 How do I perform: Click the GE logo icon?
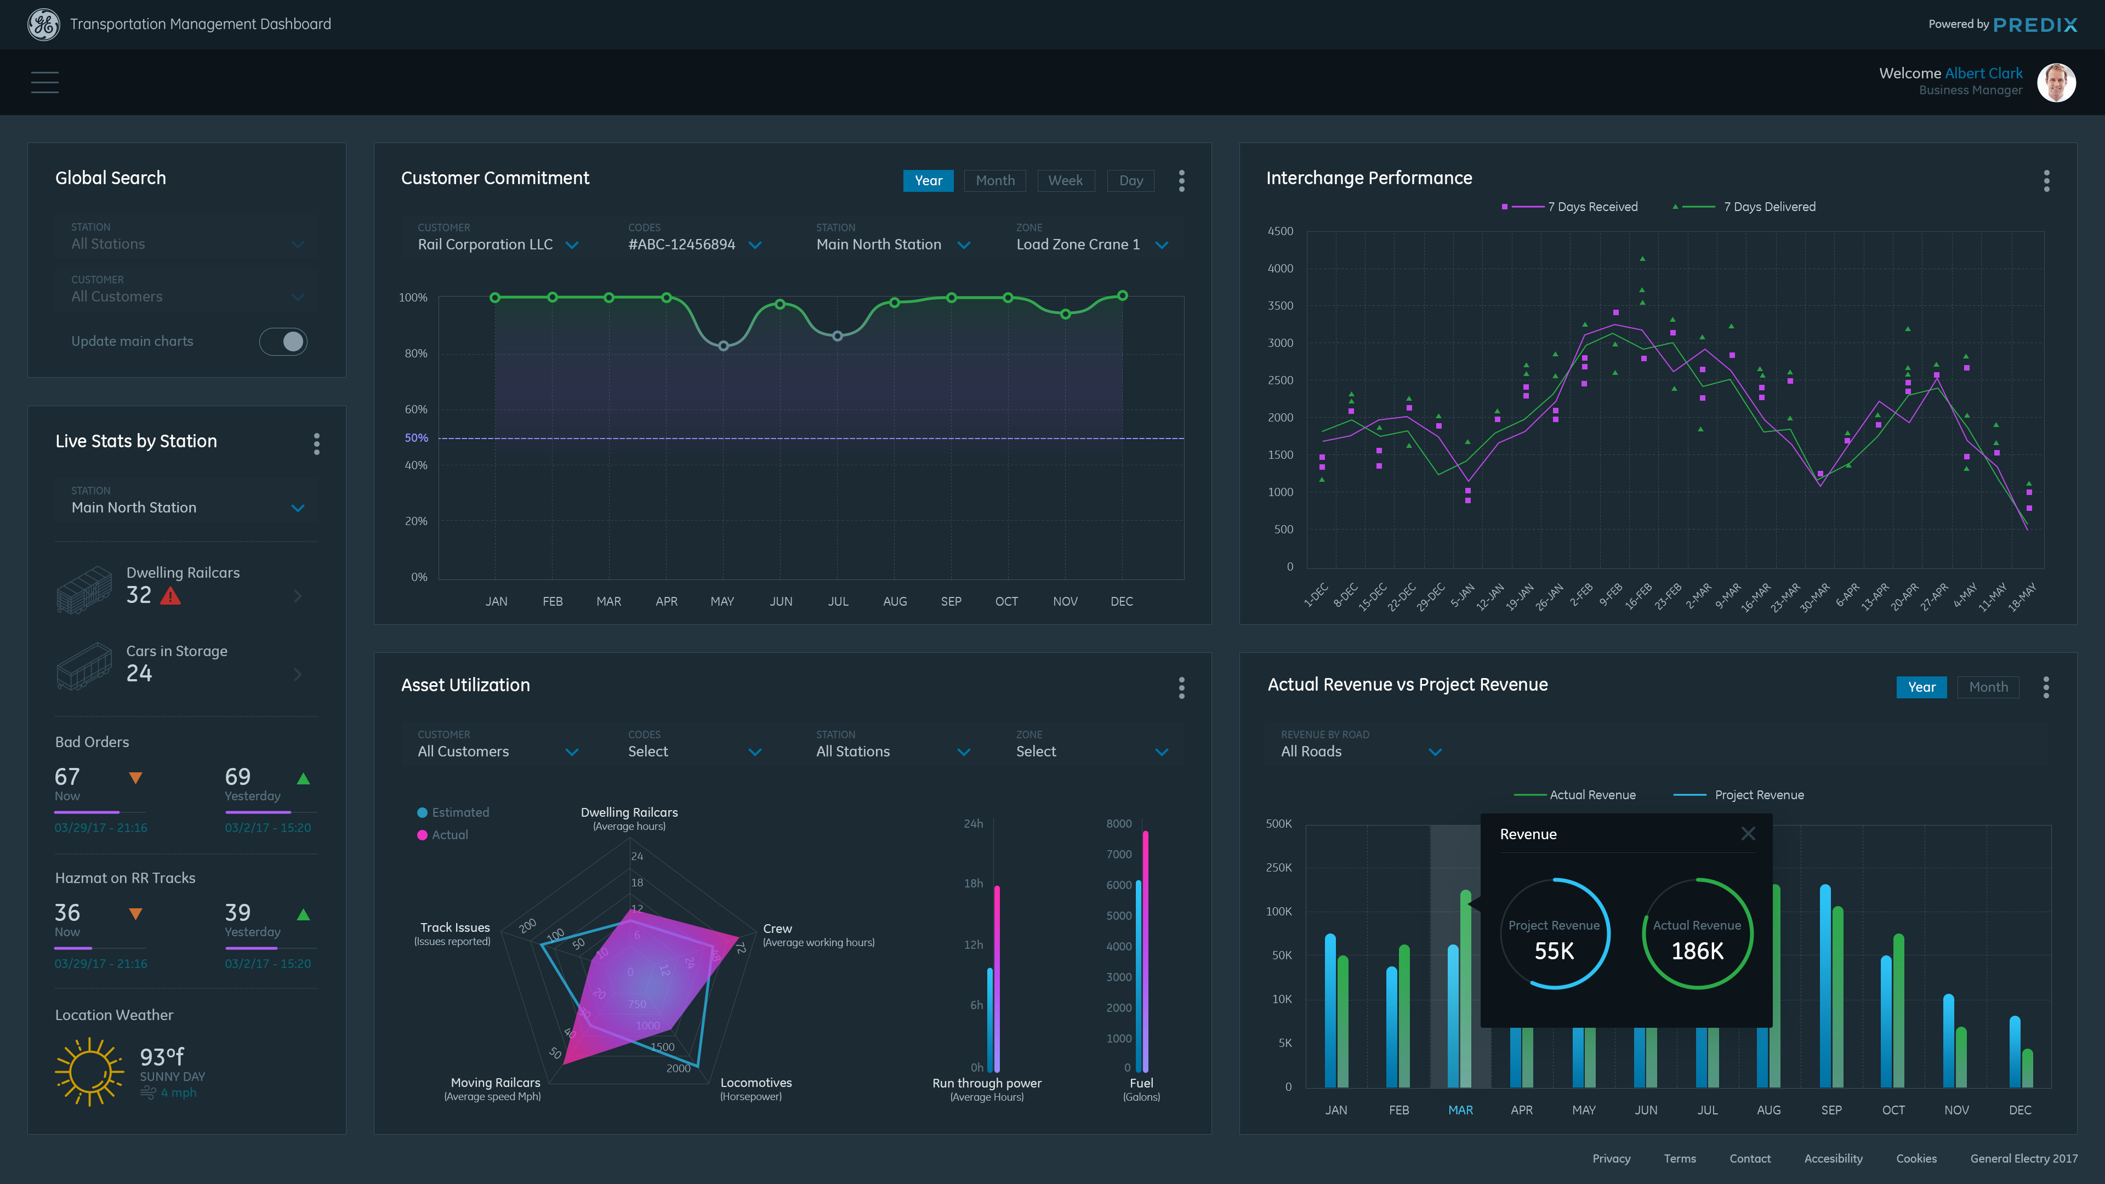[43, 25]
